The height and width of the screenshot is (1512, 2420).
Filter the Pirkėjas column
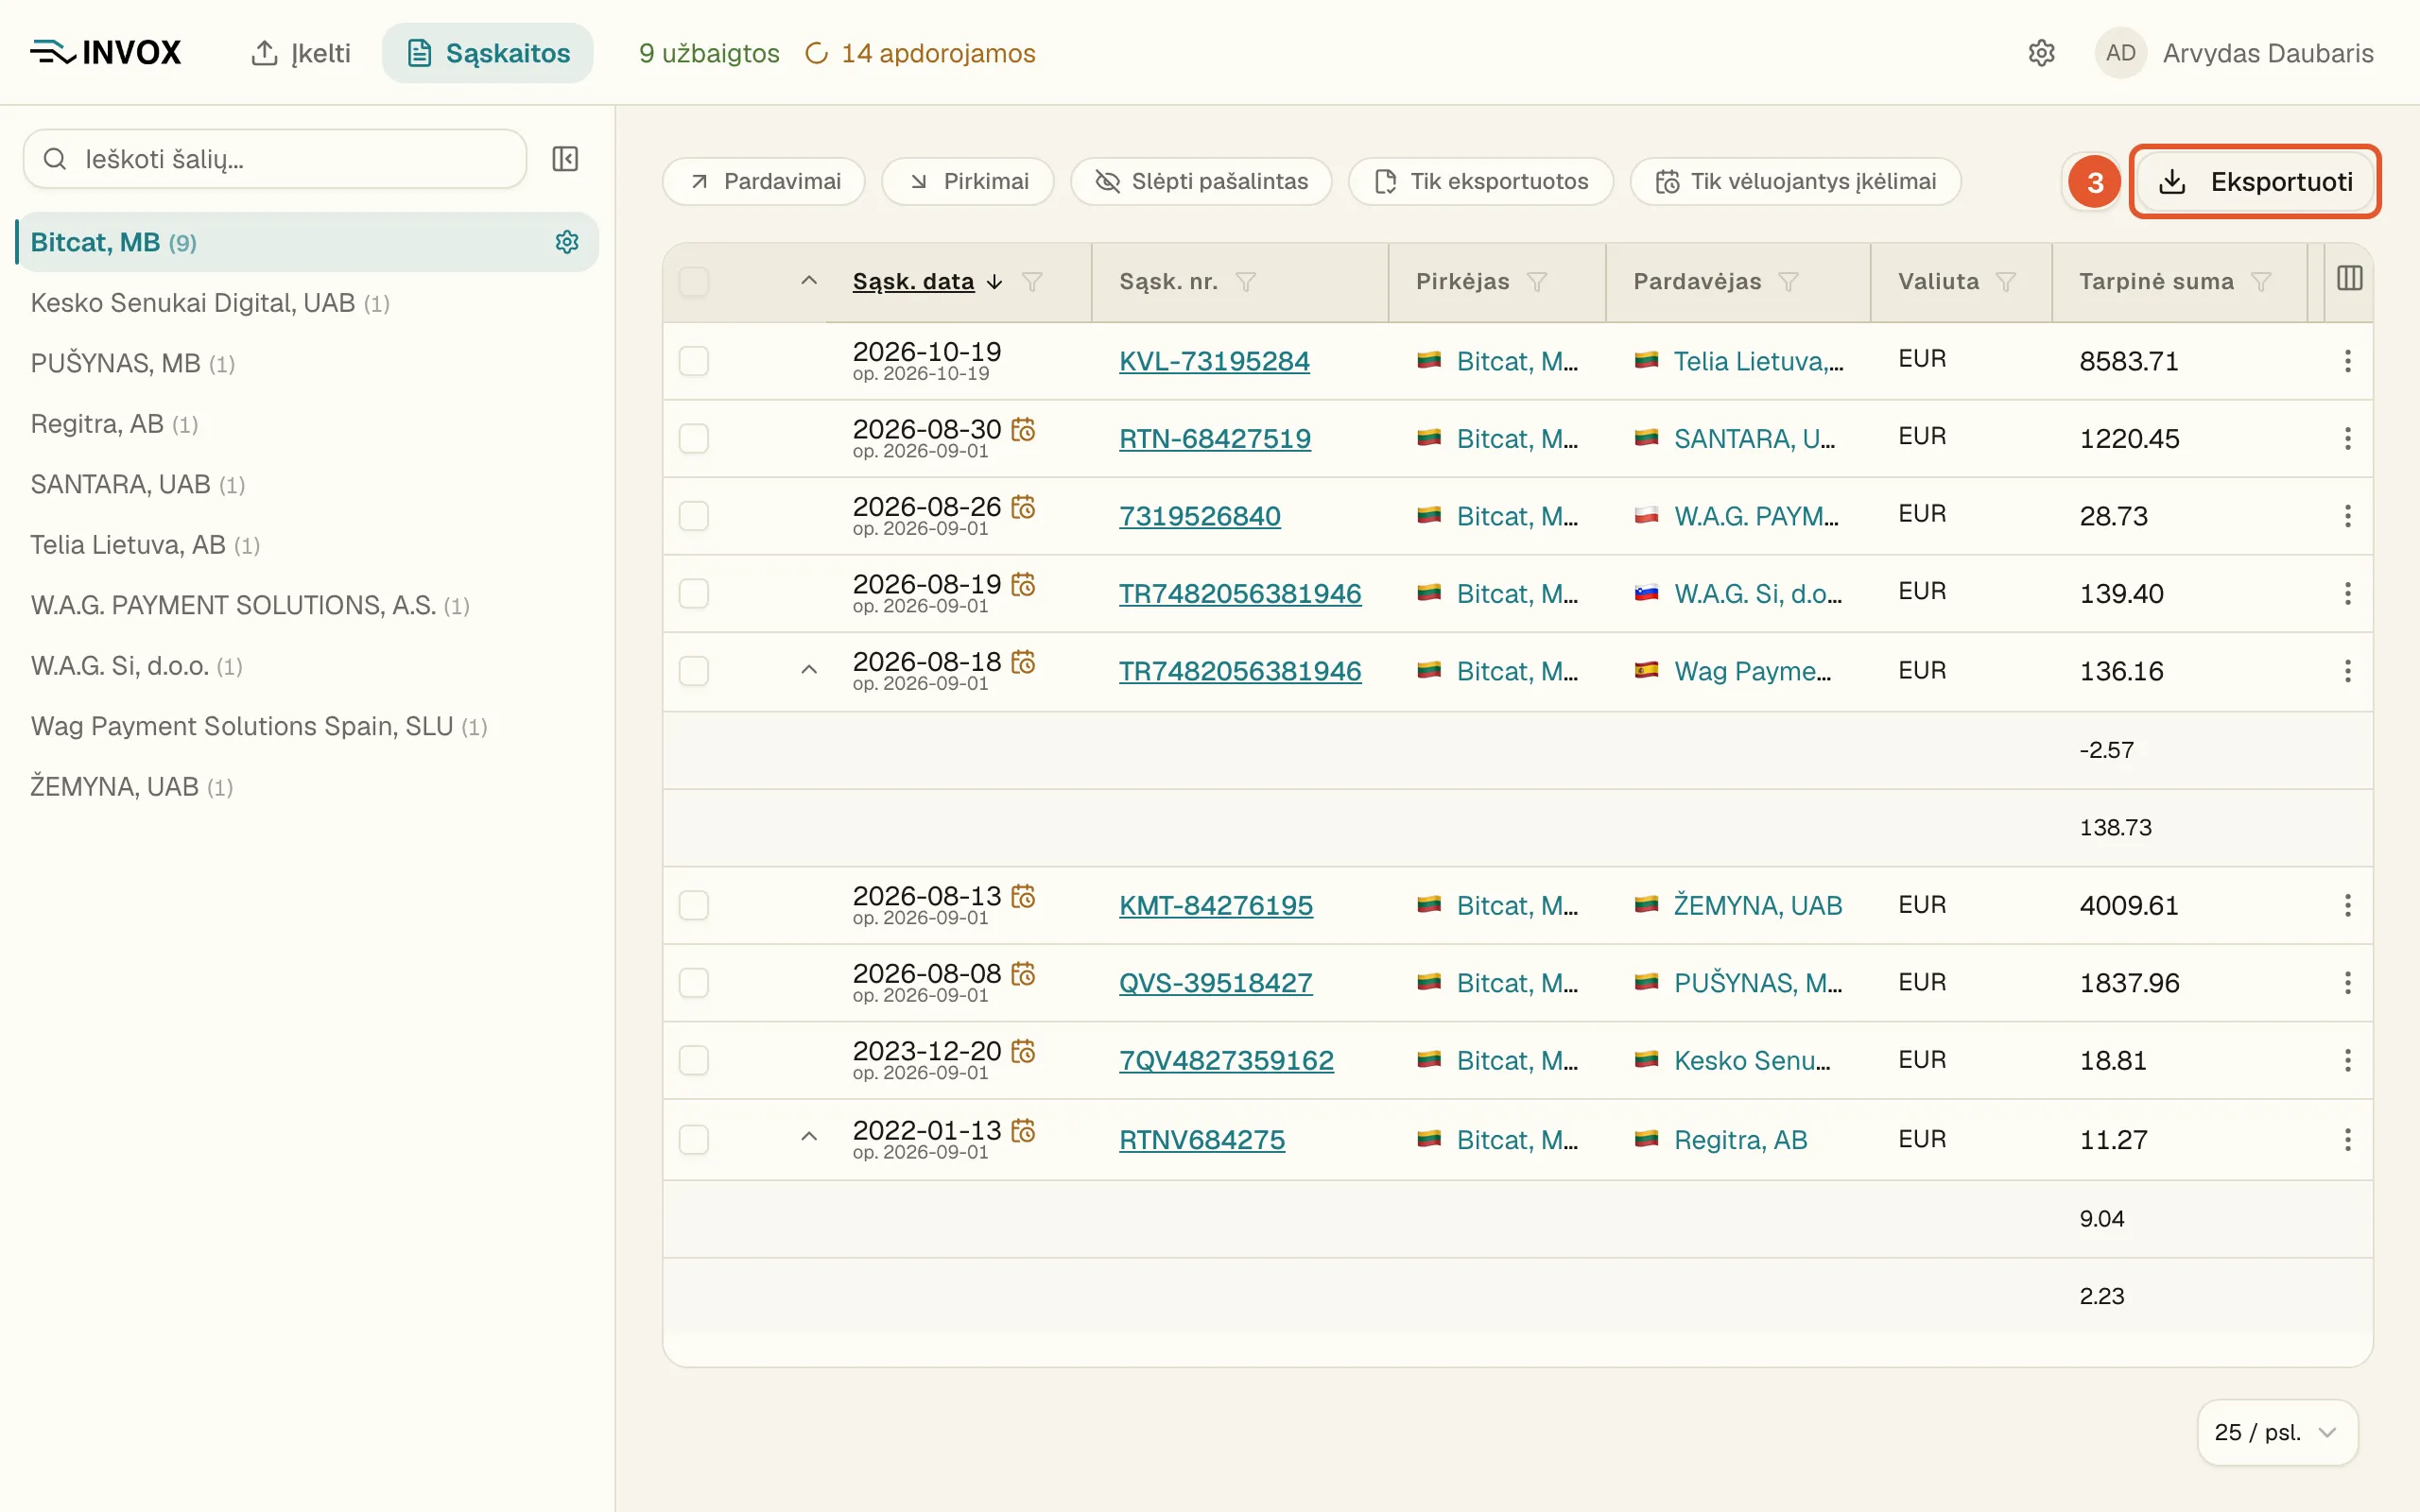pos(1537,282)
